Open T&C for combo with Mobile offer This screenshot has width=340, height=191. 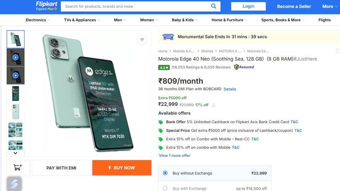click(236, 147)
